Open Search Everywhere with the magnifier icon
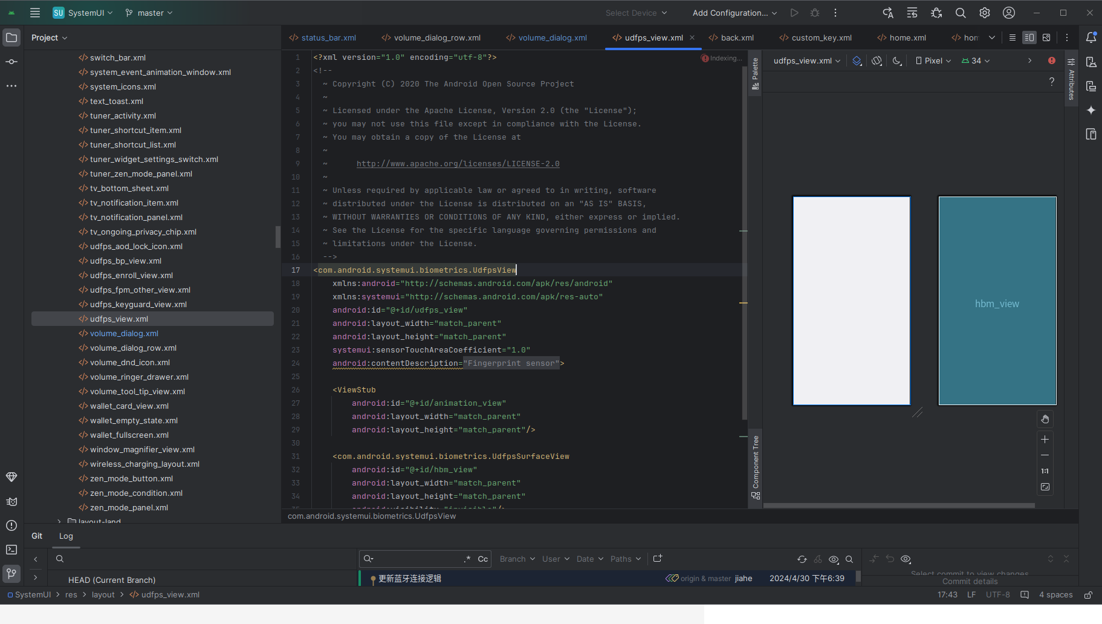This screenshot has height=624, width=1102. coord(960,12)
